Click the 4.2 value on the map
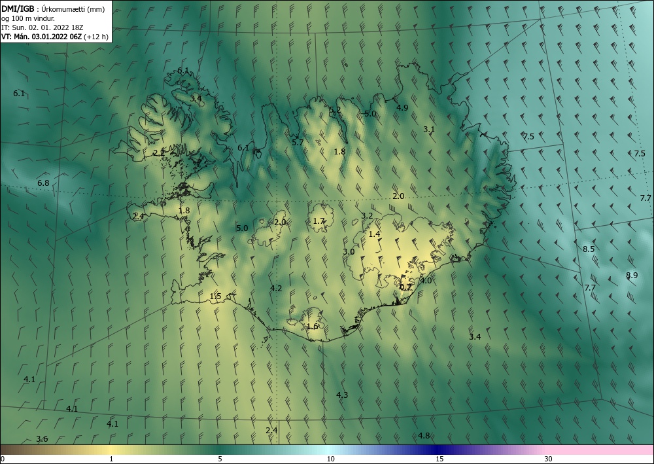 point(276,289)
